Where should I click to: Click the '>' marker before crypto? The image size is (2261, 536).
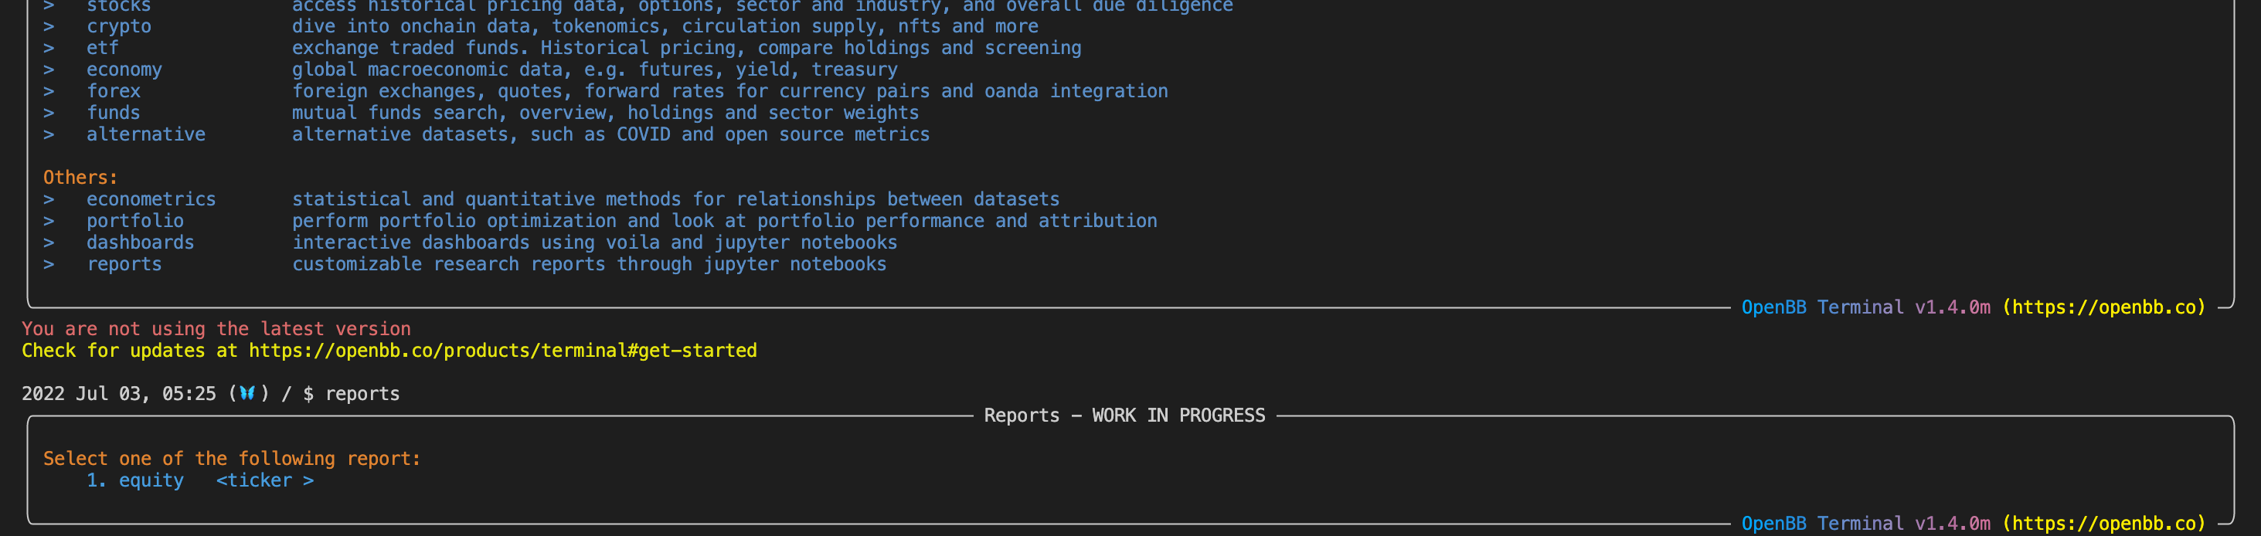[49, 26]
